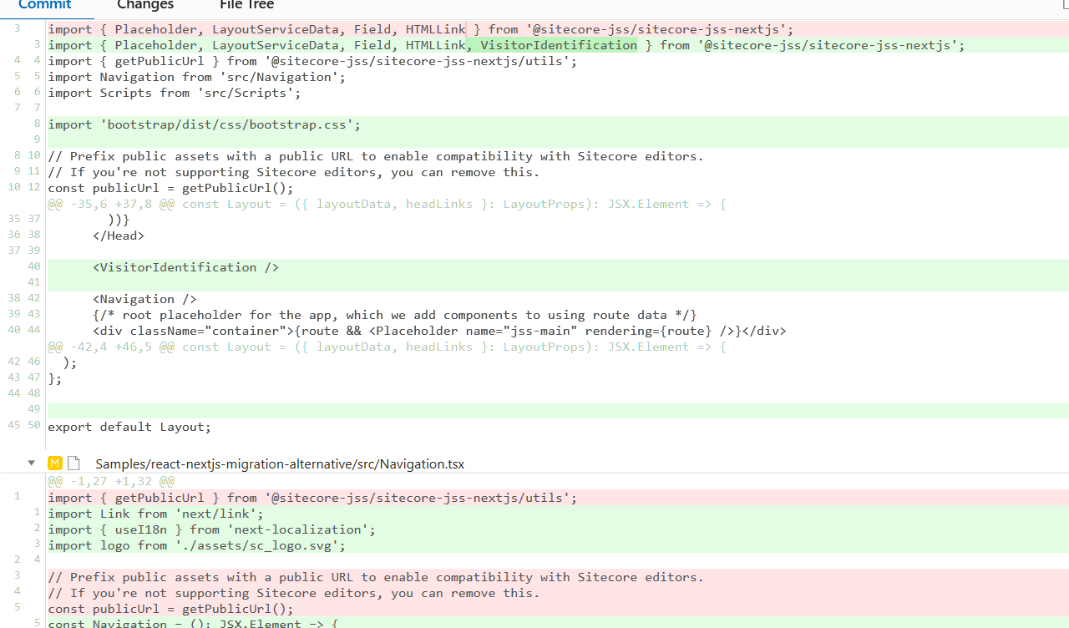Click hunk header @@ -1,27 +1,32
This screenshot has height=628, width=1069.
tap(111, 481)
